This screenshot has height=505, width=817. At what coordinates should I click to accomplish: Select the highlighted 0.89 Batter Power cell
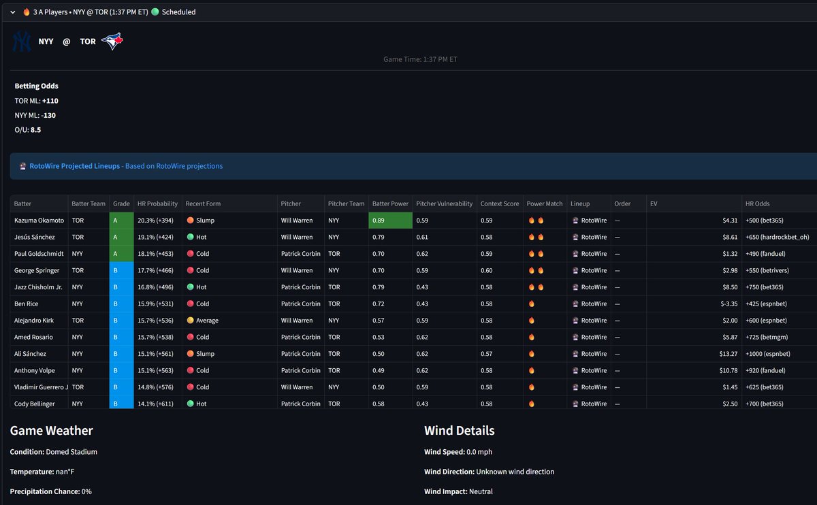pyautogui.click(x=390, y=221)
